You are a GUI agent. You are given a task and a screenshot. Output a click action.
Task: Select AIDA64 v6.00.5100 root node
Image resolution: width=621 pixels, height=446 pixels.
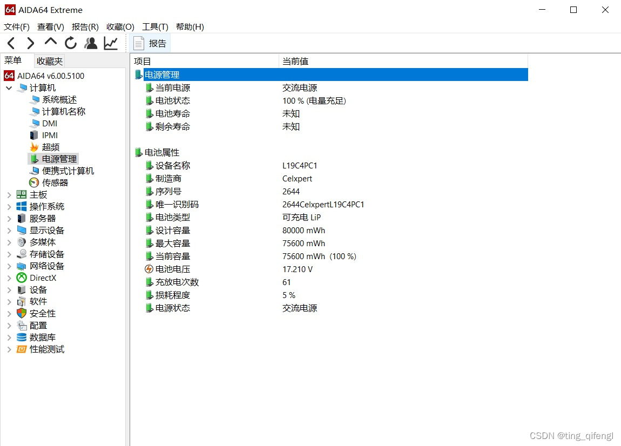click(x=51, y=76)
